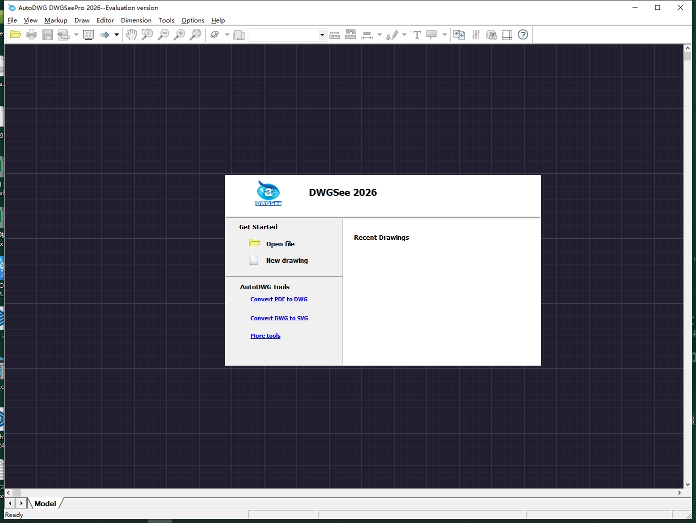696x523 pixels.
Task: Open the Print dialog from the toolbar
Action: (x=31, y=34)
